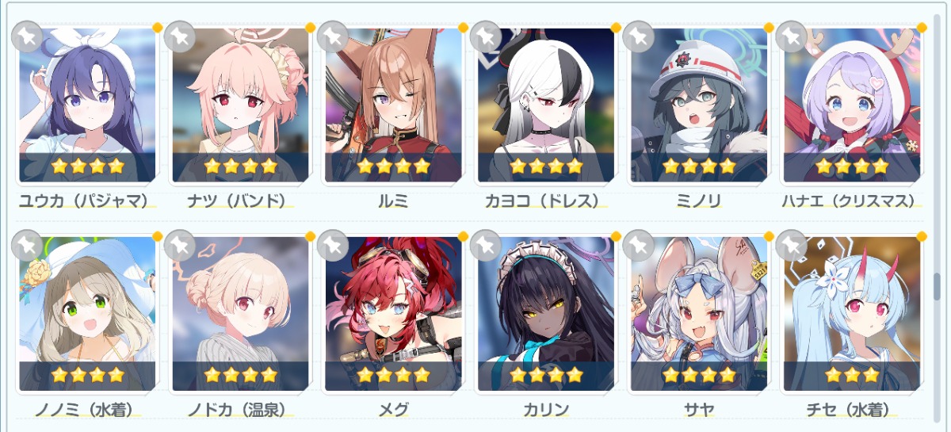The width and height of the screenshot is (951, 432).
Task: Click the pin icon on ノドカ（温泉）
Action: click(x=180, y=246)
